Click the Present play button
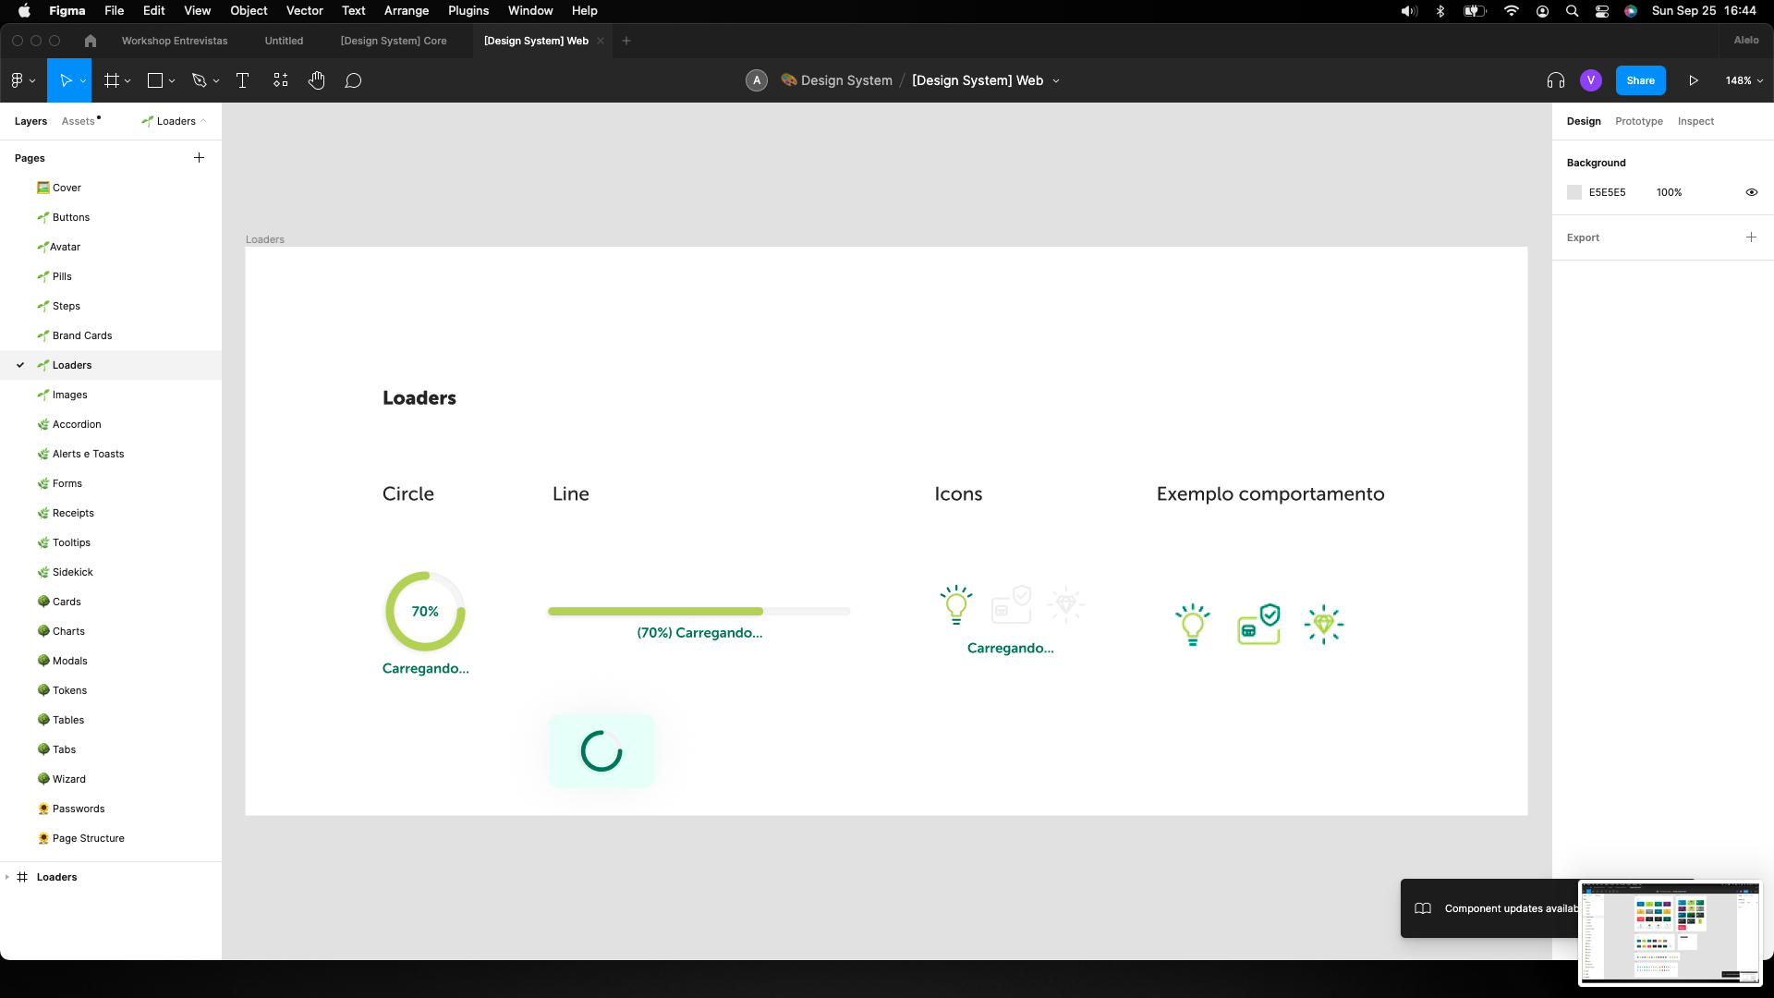The image size is (1774, 998). [1694, 80]
